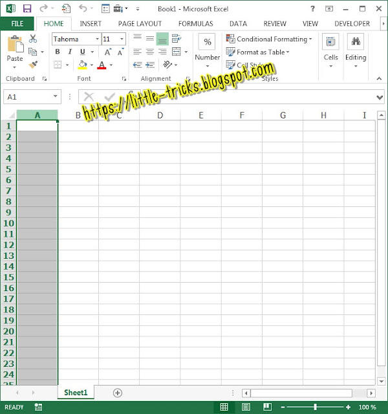Image resolution: width=388 pixels, height=414 pixels.
Task: Click the horizontal scrollbar right arrow
Action: point(371,393)
